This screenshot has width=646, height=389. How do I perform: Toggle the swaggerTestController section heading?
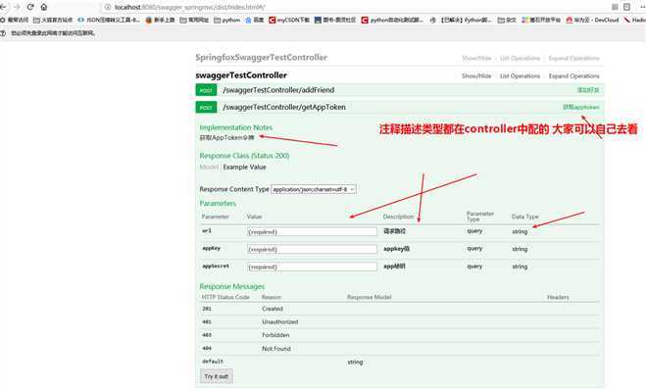point(241,75)
